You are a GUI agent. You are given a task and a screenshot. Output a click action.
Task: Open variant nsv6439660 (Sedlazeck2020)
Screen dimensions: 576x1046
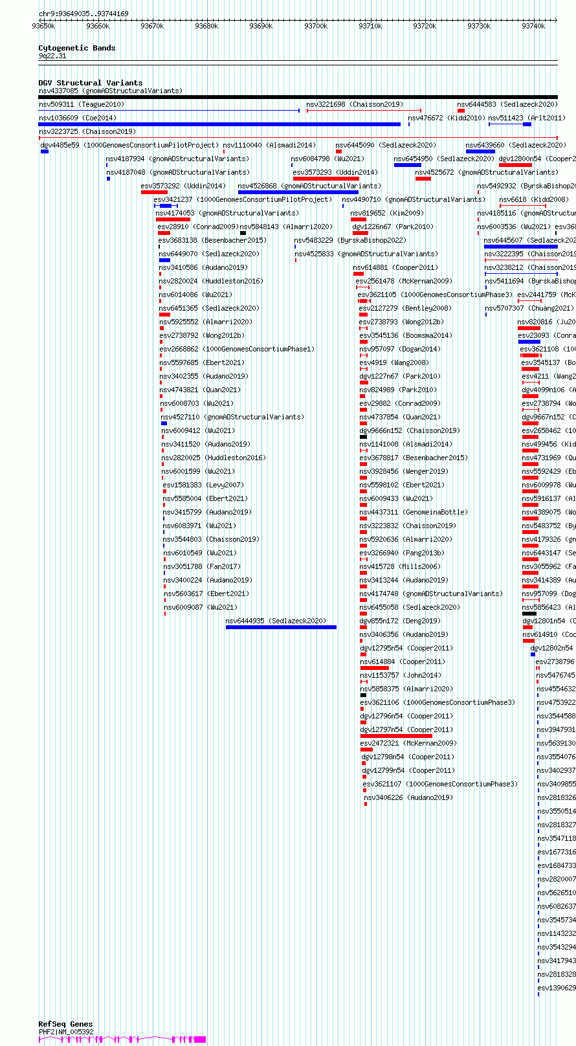516,145
